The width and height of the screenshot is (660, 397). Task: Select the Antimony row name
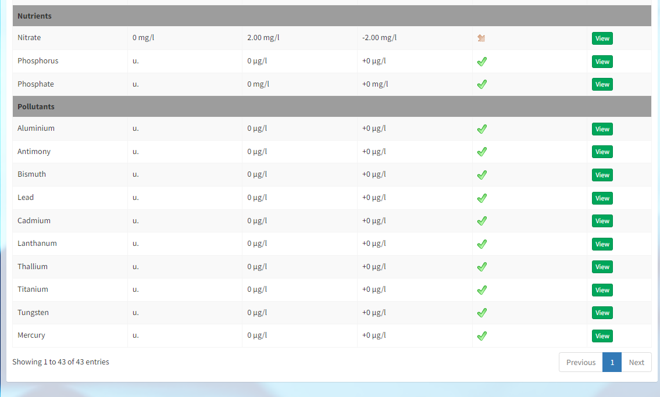(x=34, y=151)
